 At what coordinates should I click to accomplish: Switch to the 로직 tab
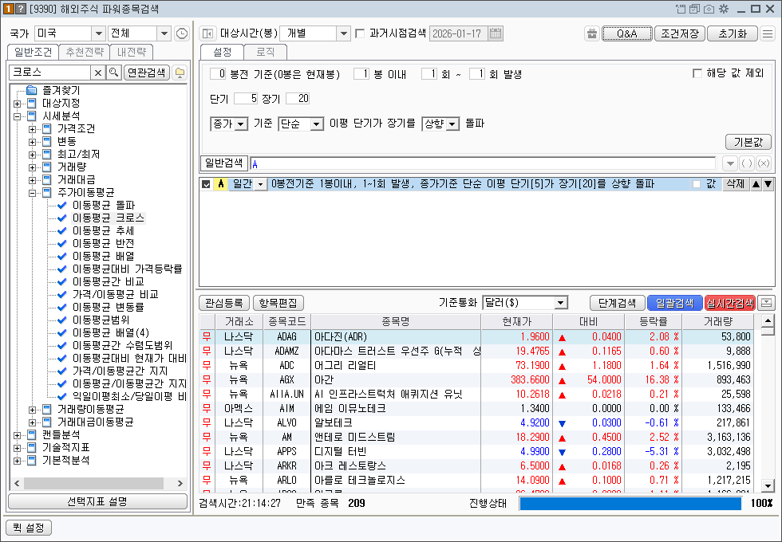click(265, 52)
